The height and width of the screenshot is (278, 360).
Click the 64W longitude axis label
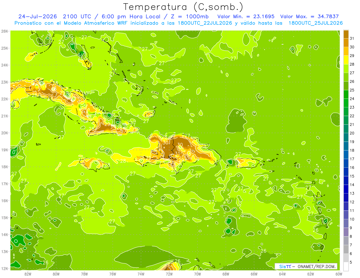click(x=282, y=274)
